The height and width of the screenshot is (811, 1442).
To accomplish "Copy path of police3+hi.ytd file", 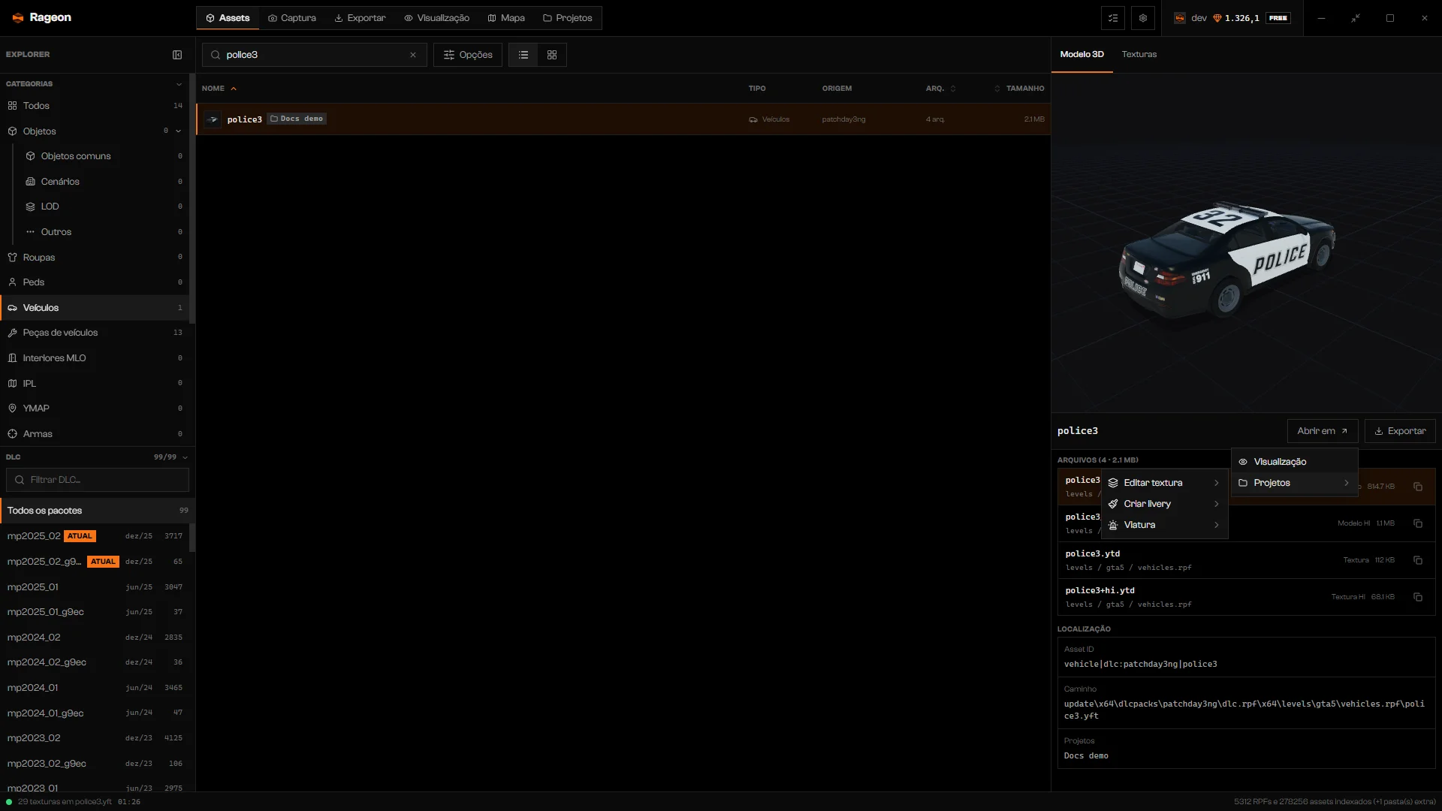I will click(x=1418, y=597).
